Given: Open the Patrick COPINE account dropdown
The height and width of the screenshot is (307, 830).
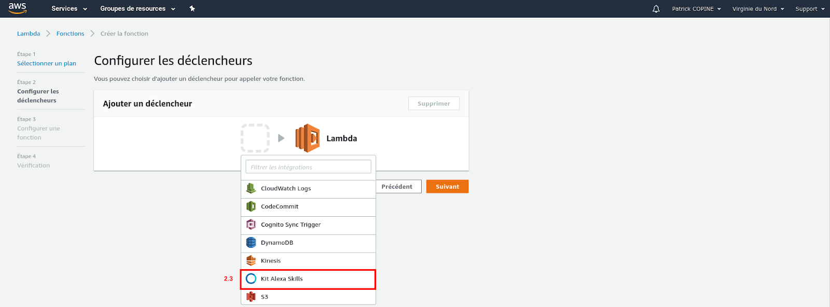Looking at the screenshot, I should [x=697, y=9].
